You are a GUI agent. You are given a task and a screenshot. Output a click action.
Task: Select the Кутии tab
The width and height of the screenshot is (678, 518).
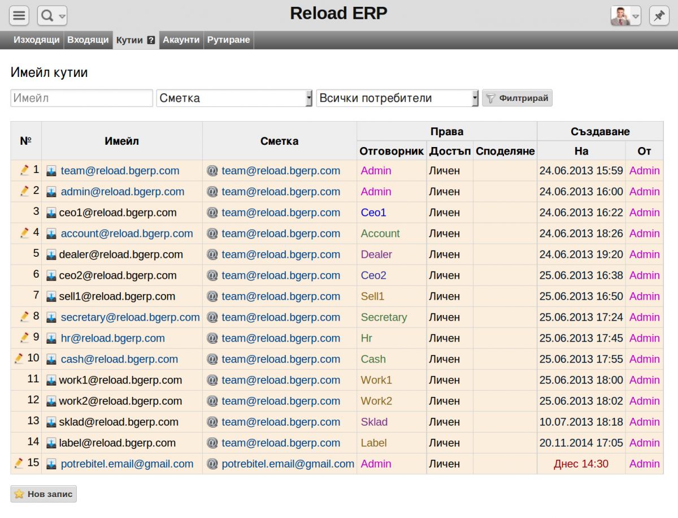tap(129, 40)
